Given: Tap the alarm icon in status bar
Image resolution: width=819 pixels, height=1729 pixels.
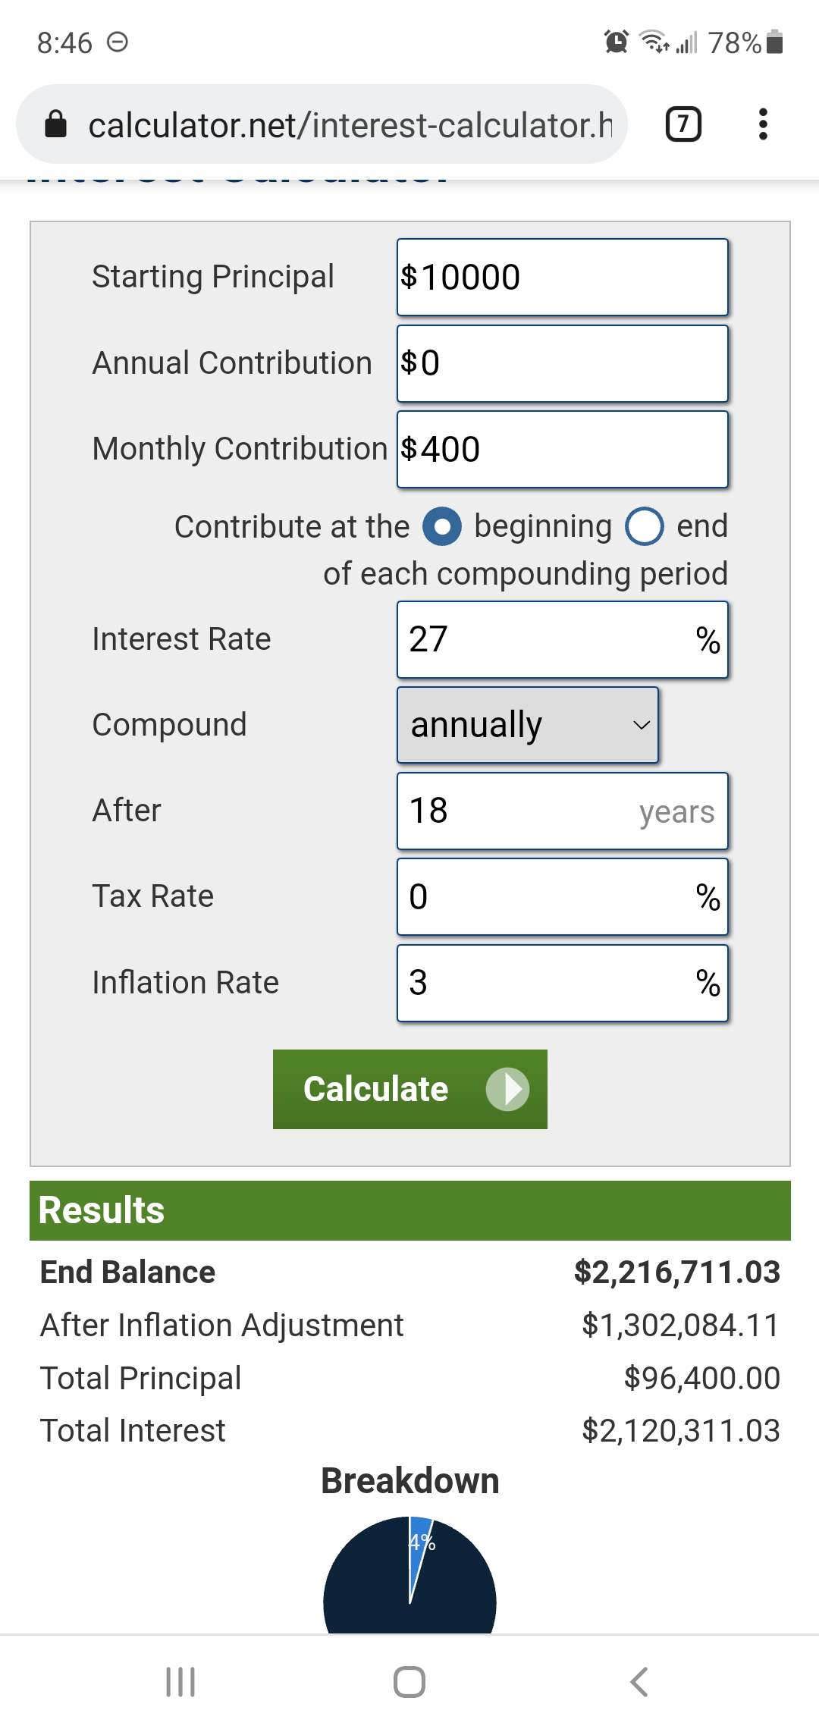Looking at the screenshot, I should [x=616, y=42].
